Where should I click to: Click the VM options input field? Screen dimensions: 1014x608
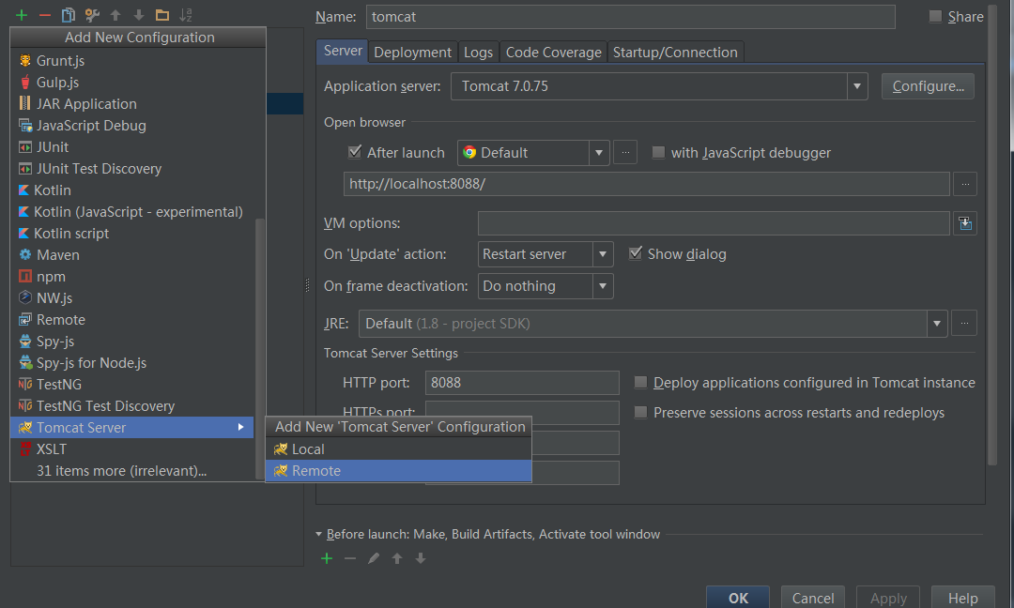(714, 223)
